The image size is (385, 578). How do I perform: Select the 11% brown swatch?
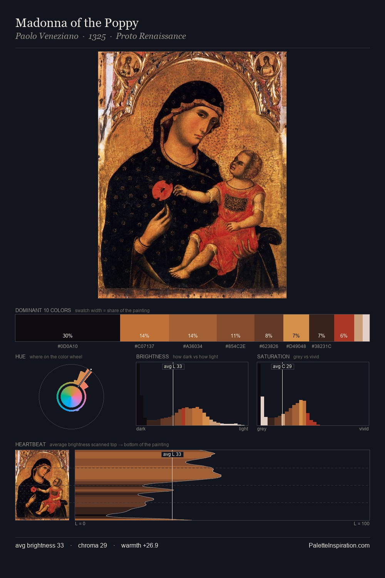[x=236, y=328]
